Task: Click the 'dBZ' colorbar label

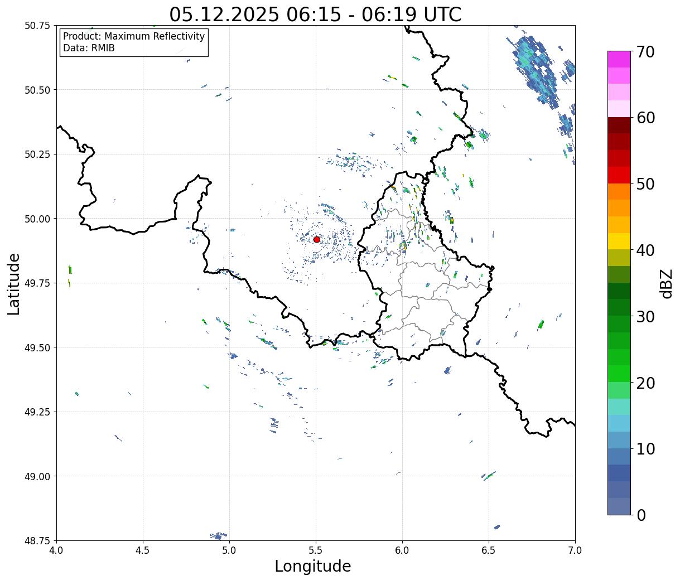Action: [x=666, y=283]
